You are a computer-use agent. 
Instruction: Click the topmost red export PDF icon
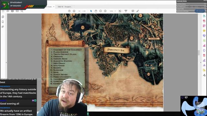point(204,21)
